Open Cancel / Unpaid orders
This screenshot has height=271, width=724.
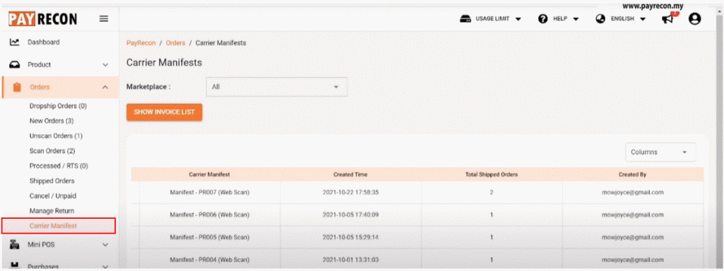click(52, 196)
